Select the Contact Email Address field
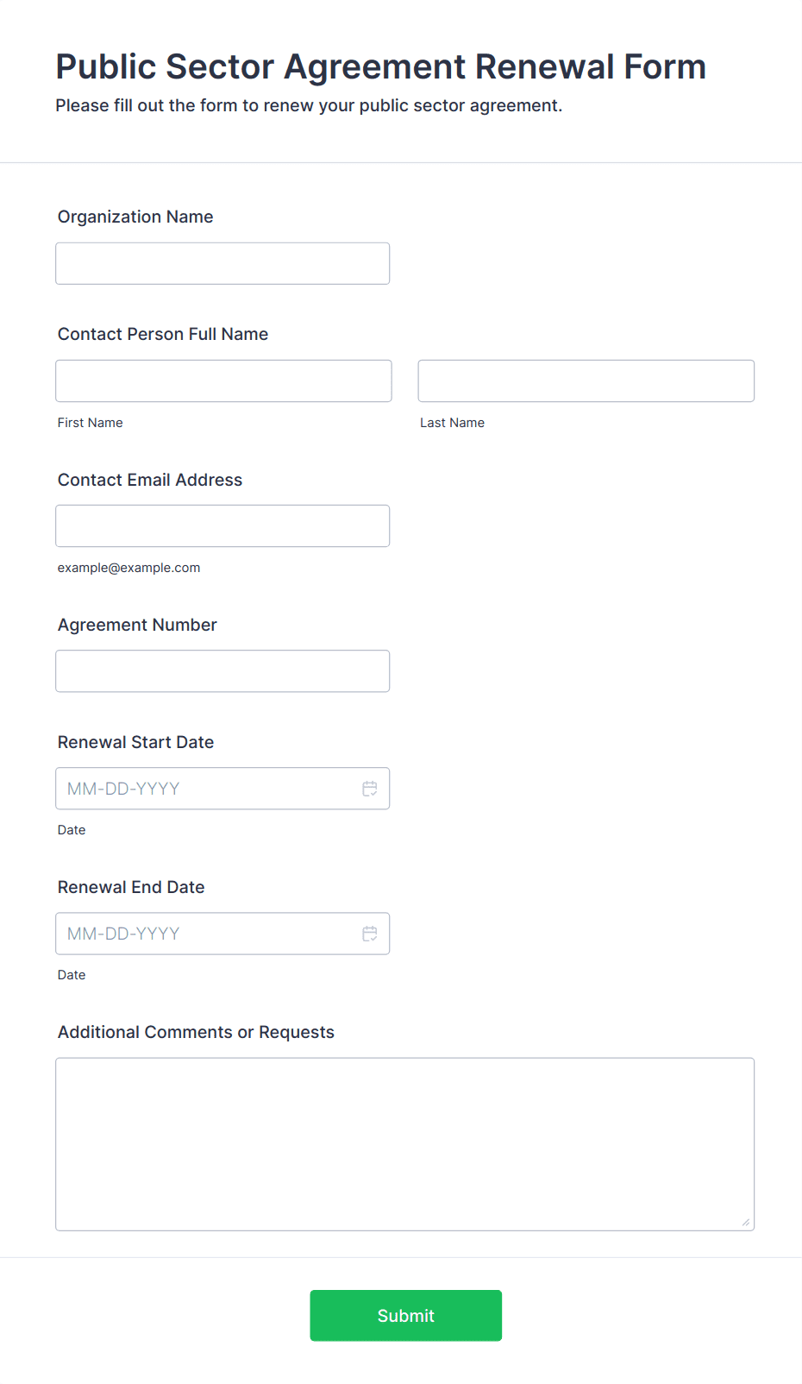The image size is (802, 1384). tap(222, 525)
